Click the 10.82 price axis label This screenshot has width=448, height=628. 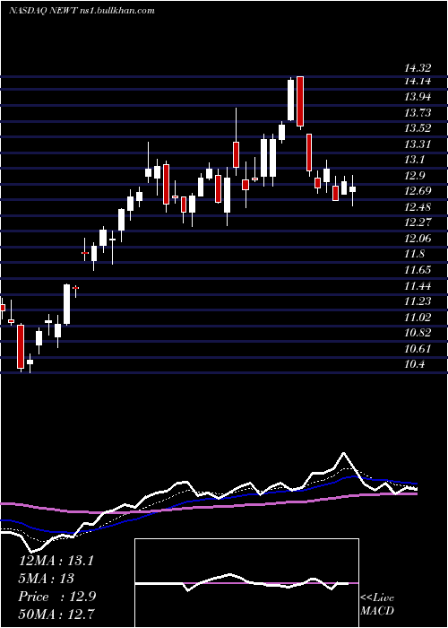tap(418, 333)
